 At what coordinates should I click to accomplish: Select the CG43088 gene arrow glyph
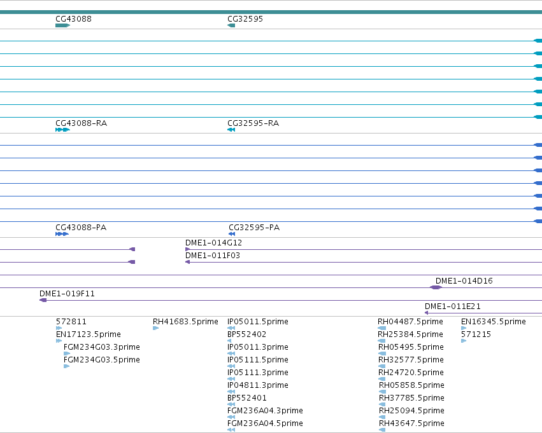pos(62,25)
